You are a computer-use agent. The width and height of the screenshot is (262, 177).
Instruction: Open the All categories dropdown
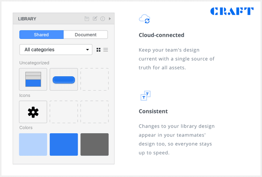(x=56, y=50)
